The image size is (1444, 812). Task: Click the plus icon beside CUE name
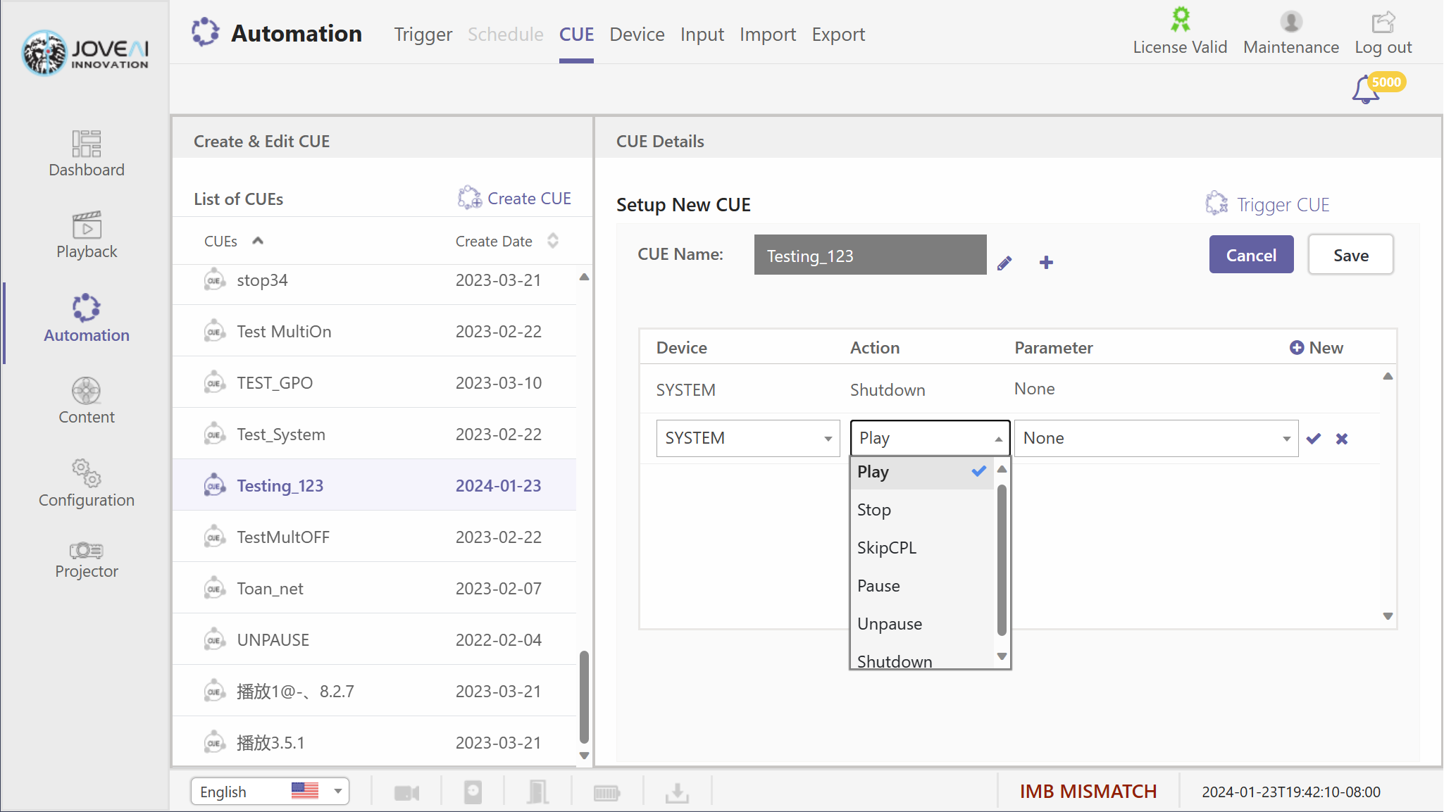tap(1046, 263)
